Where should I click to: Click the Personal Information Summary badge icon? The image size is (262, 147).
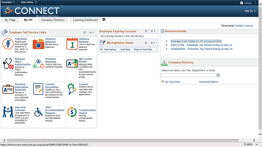coord(8,89)
